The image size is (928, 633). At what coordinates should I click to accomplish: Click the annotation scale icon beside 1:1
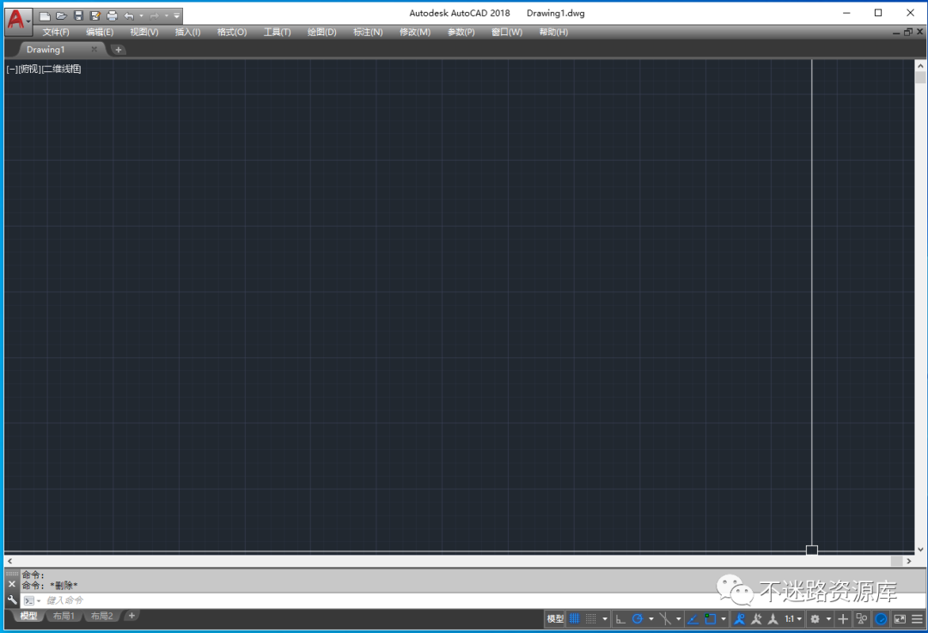773,618
